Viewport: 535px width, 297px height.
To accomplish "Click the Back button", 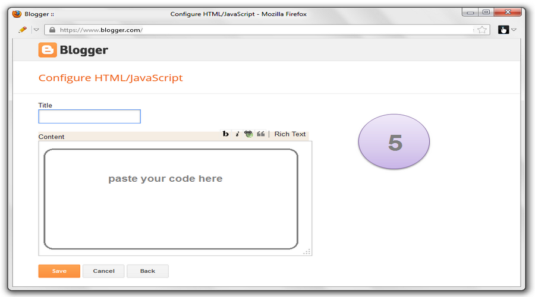I will 147,271.
